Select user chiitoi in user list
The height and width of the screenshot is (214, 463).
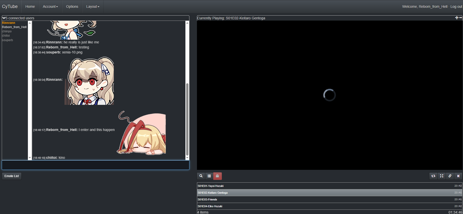[6, 36]
